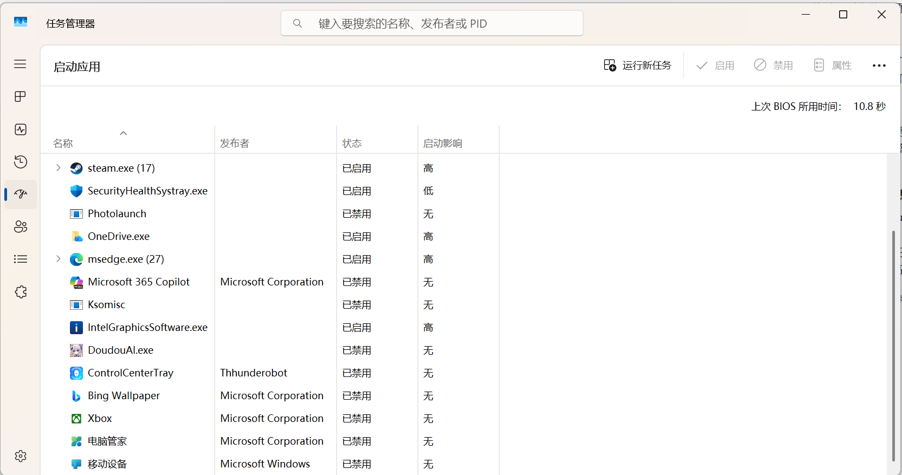This screenshot has height=475, width=902.
Task: Click the Photolaunch icon
Action: 76,214
